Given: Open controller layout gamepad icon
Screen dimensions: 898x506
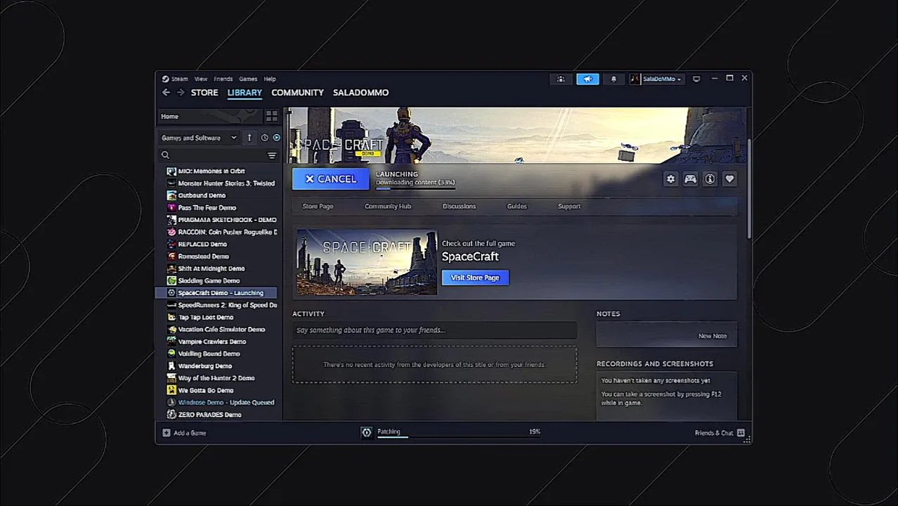Looking at the screenshot, I should click(x=690, y=179).
